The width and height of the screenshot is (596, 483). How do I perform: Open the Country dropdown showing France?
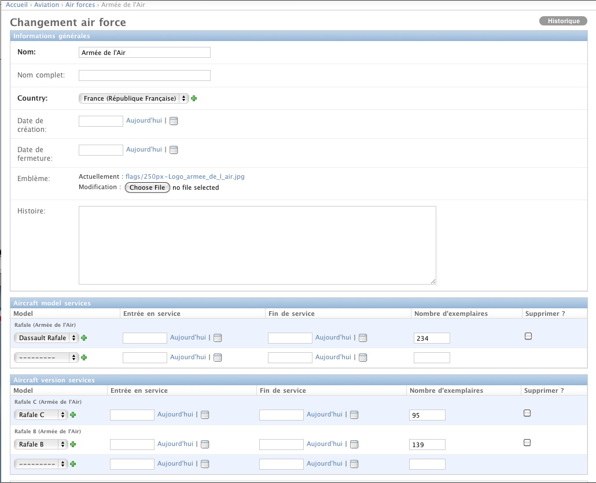point(134,98)
